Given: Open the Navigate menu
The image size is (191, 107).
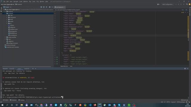Looking at the screenshot, I should (x=16, y=1).
